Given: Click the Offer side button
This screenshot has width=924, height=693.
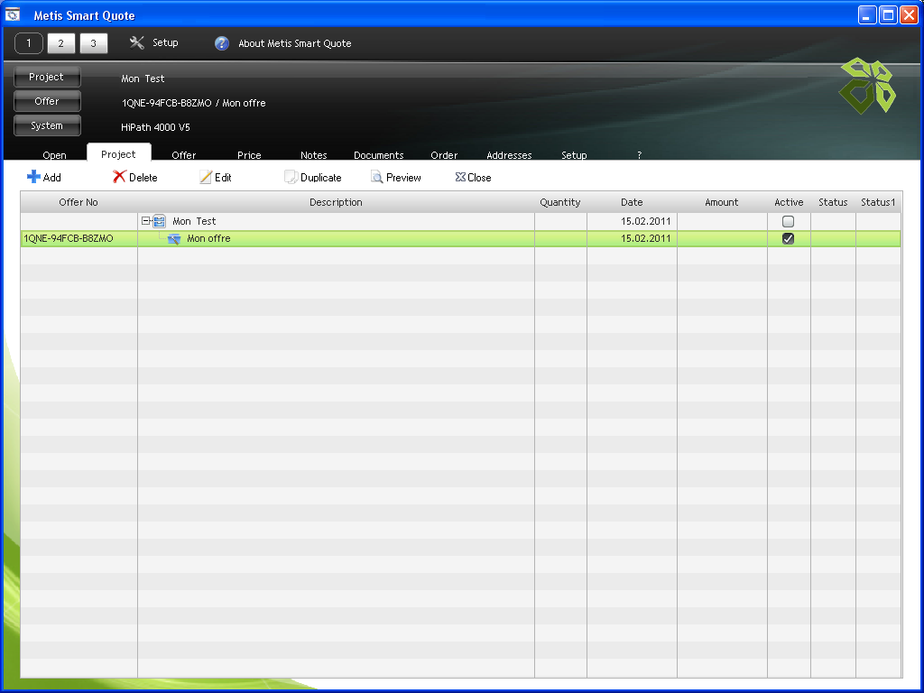Looking at the screenshot, I should pos(47,101).
